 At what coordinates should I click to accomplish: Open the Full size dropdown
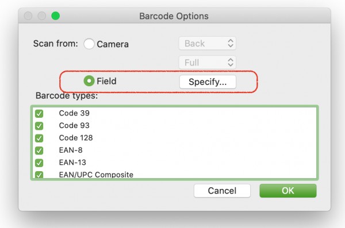[x=207, y=63]
